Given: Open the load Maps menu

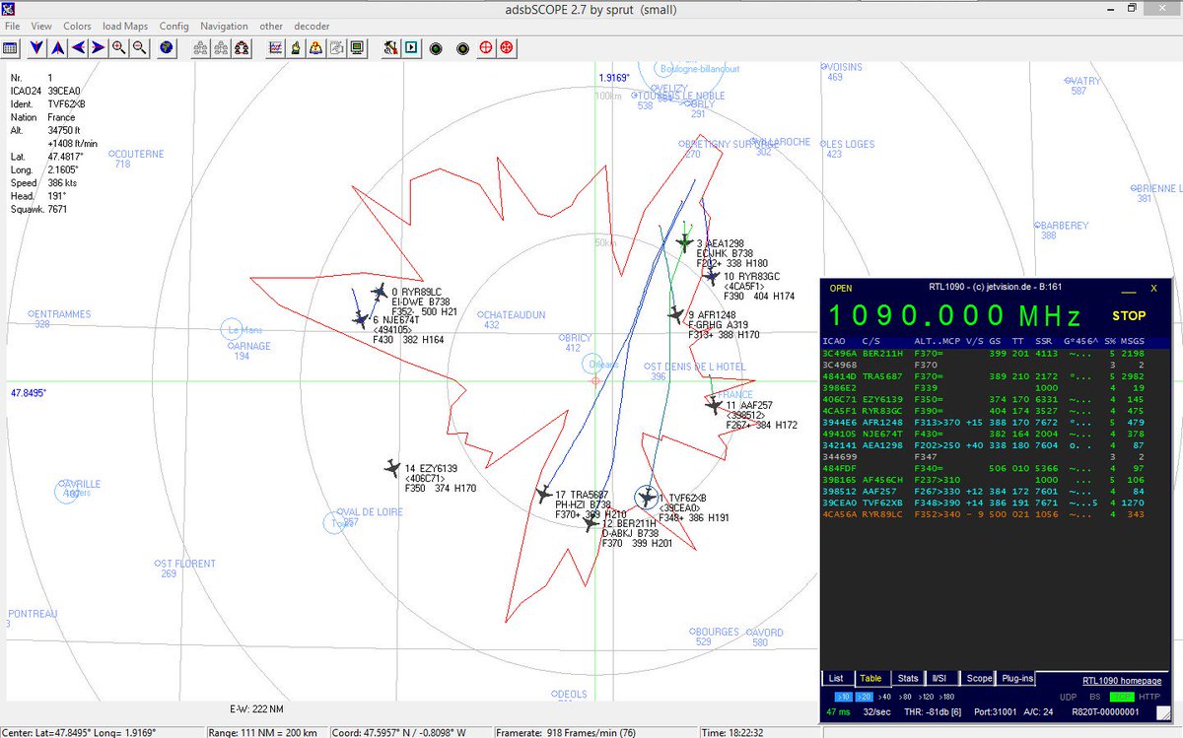Looking at the screenshot, I should [x=125, y=26].
